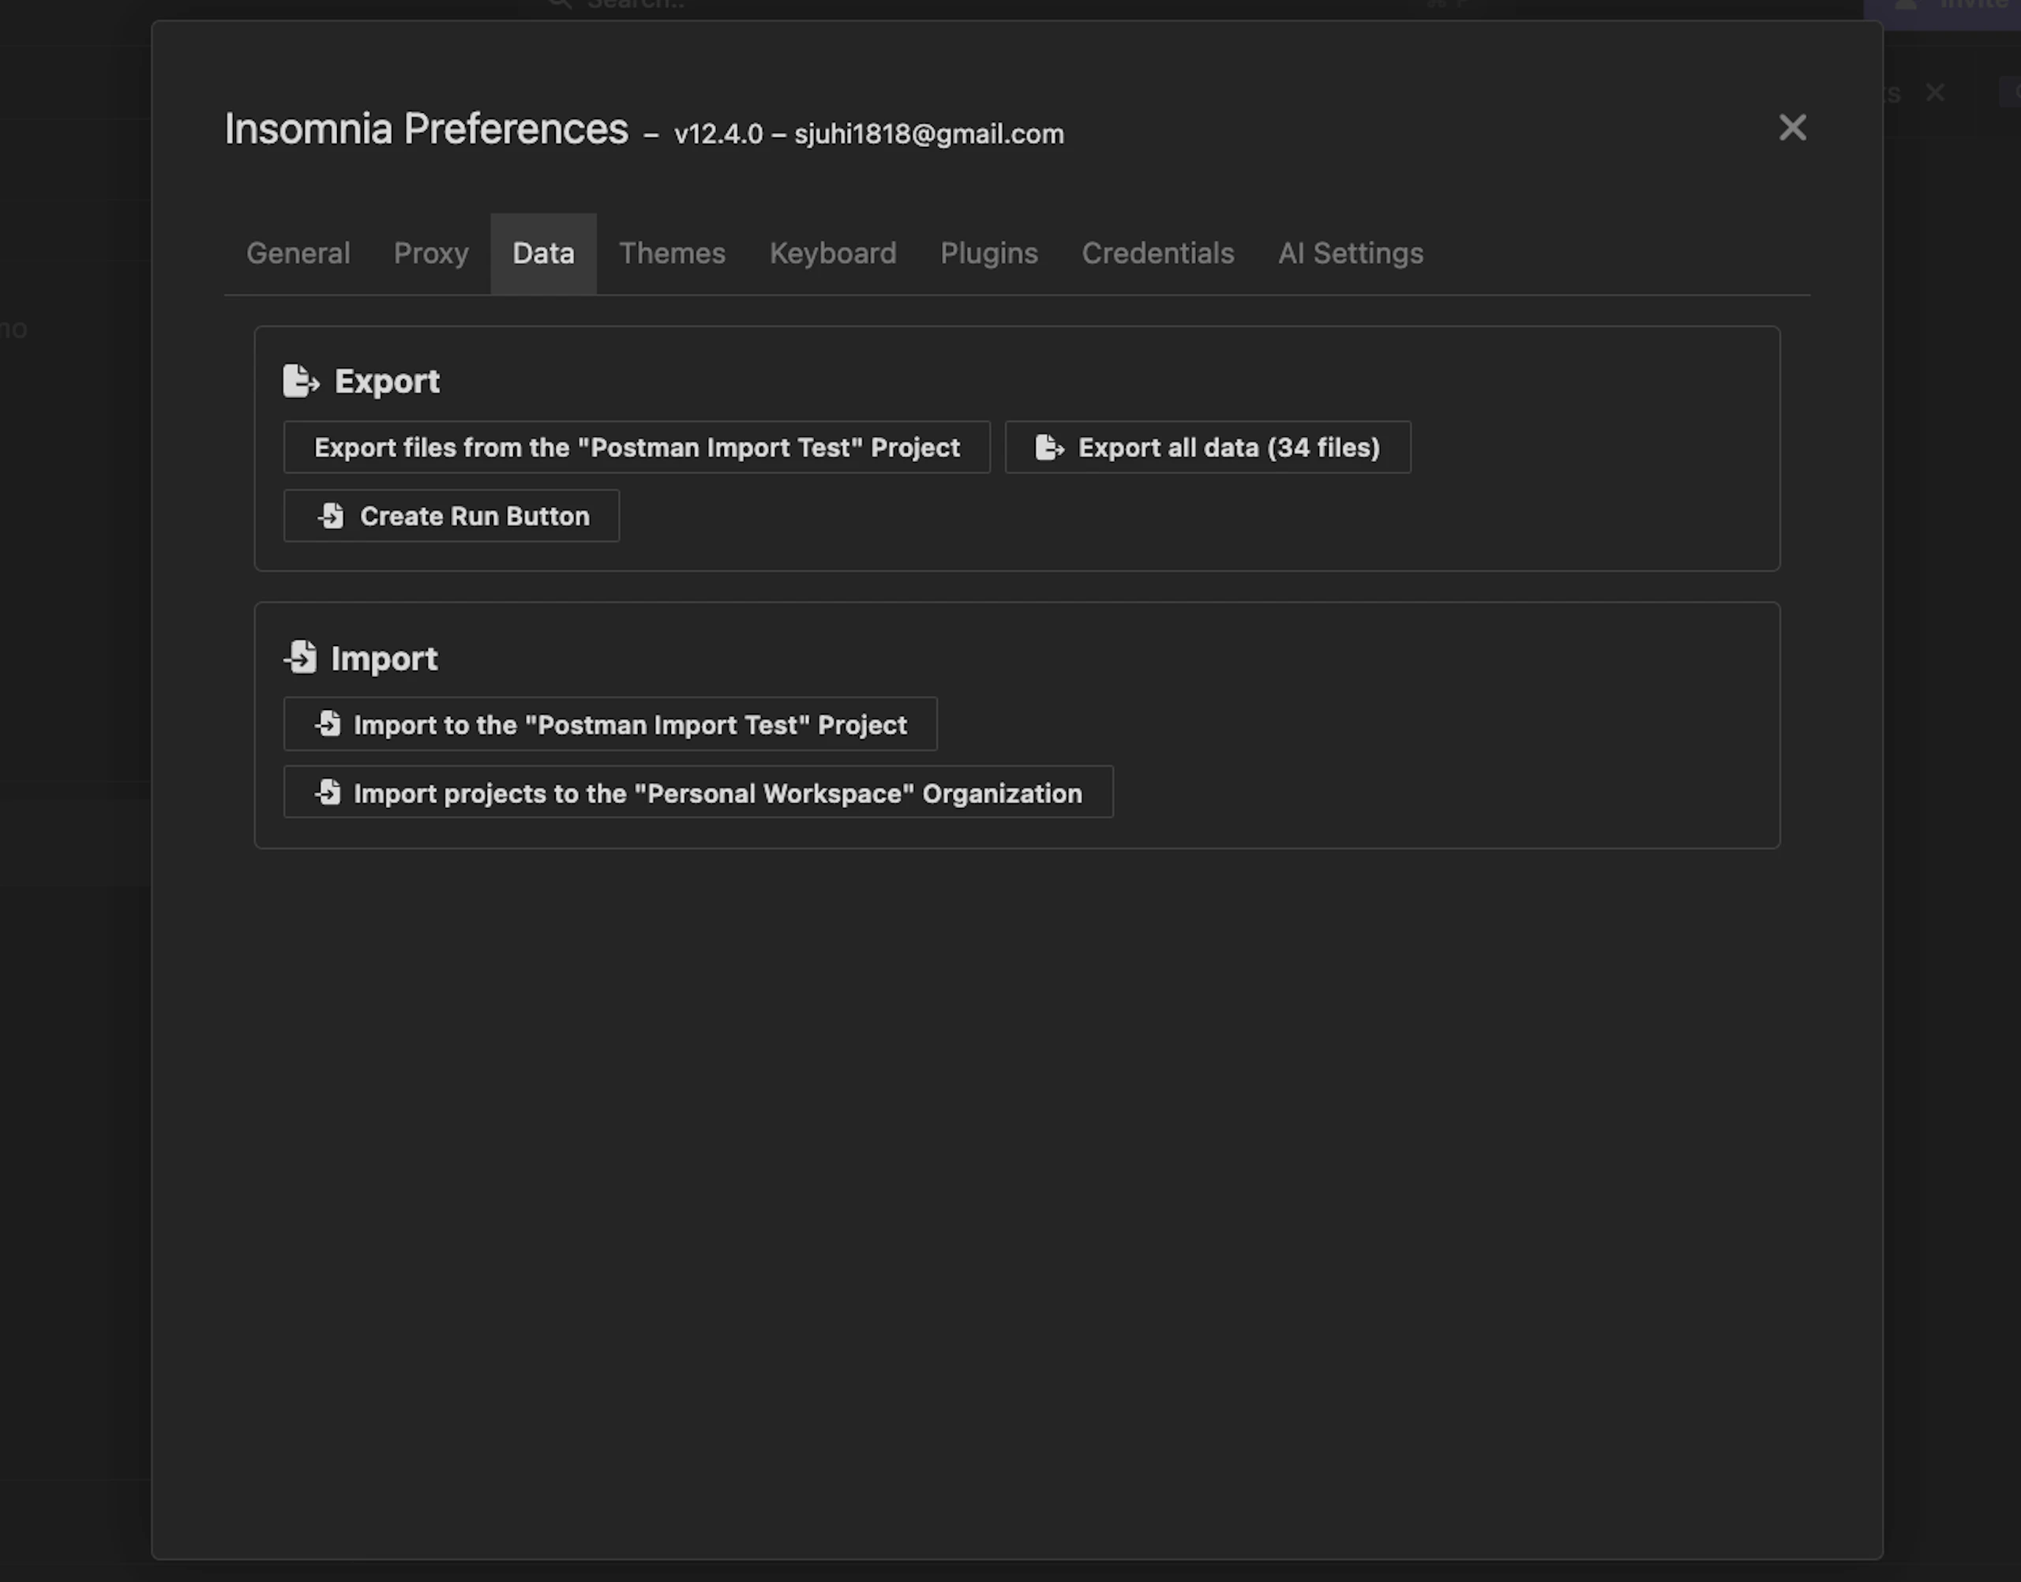Click the icon on Import projects to Personal Workspace
The width and height of the screenshot is (2021, 1582).
pos(328,793)
